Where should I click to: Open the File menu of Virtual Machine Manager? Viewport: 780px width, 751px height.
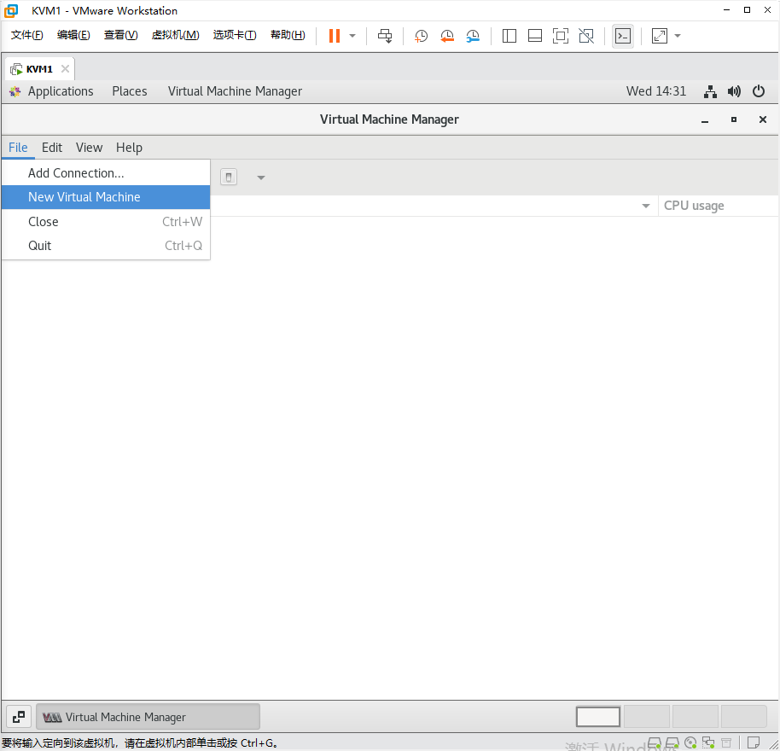tap(18, 148)
